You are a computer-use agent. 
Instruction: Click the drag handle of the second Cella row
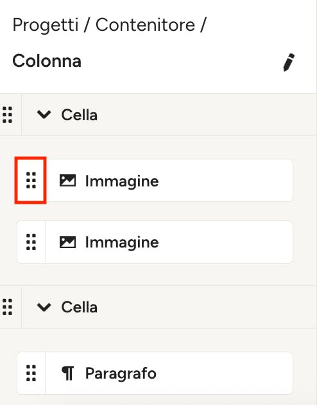[x=7, y=307]
